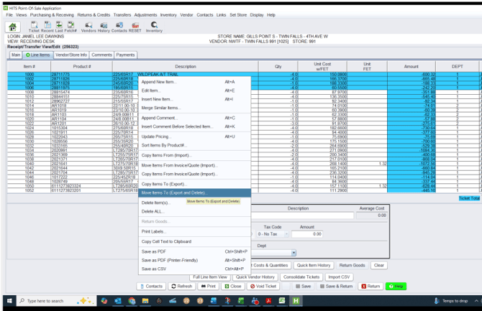The width and height of the screenshot is (482, 311).
Task: Click the Amount field in the detail panel
Action: pos(306,234)
